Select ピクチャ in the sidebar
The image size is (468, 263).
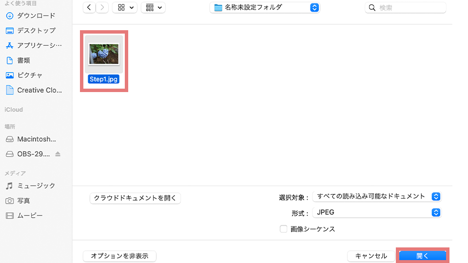coord(24,75)
